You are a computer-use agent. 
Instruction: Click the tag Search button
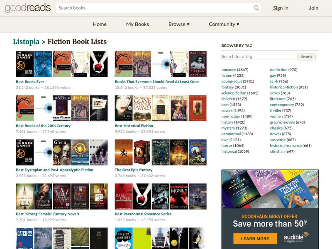tap(306, 57)
